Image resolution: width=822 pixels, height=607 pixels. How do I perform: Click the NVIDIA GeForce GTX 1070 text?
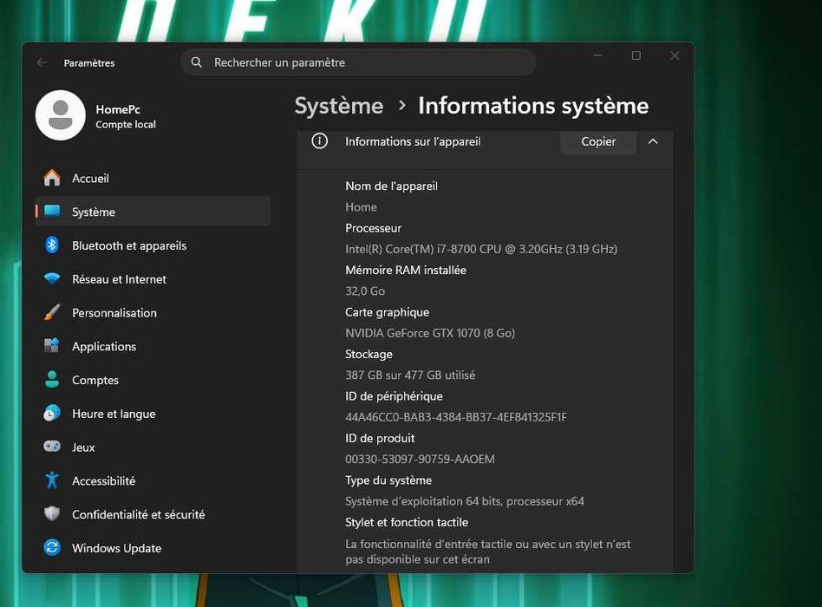coord(430,333)
